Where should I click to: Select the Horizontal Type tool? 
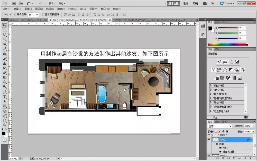[x=5, y=97]
